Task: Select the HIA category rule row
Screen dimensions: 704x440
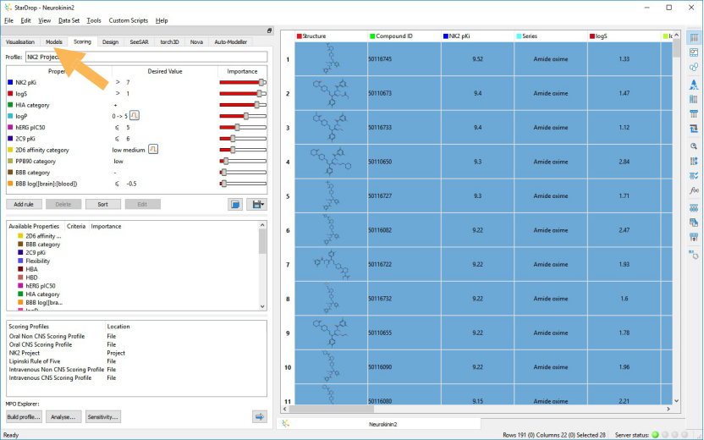Action: (x=136, y=105)
